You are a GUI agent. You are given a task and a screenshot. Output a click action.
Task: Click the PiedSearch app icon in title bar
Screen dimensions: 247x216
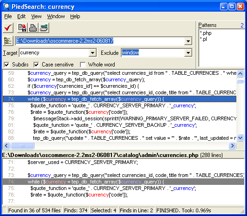tap(7, 7)
